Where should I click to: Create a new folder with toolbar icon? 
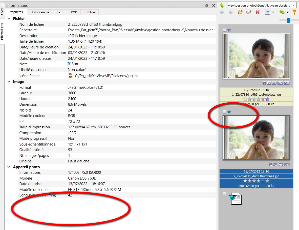[240, 12]
